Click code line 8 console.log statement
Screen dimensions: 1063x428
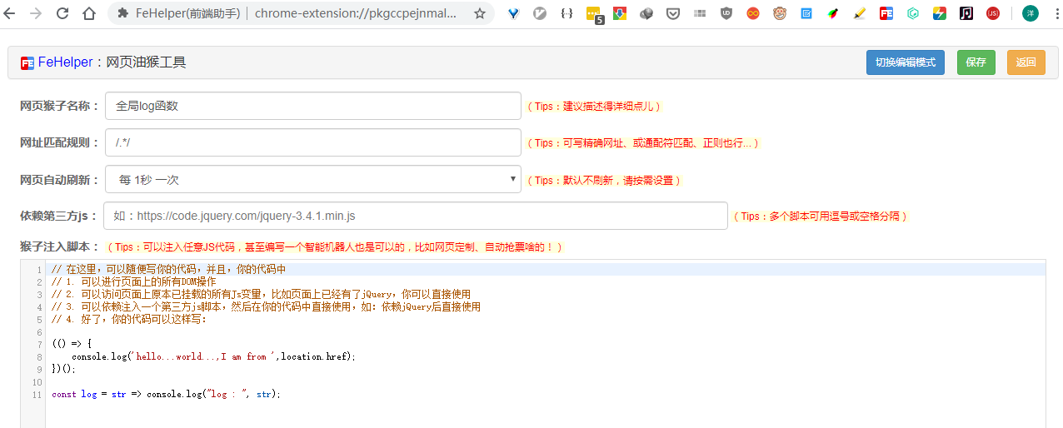(213, 356)
